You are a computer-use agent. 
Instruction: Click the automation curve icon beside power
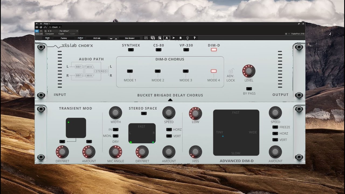(41, 31)
